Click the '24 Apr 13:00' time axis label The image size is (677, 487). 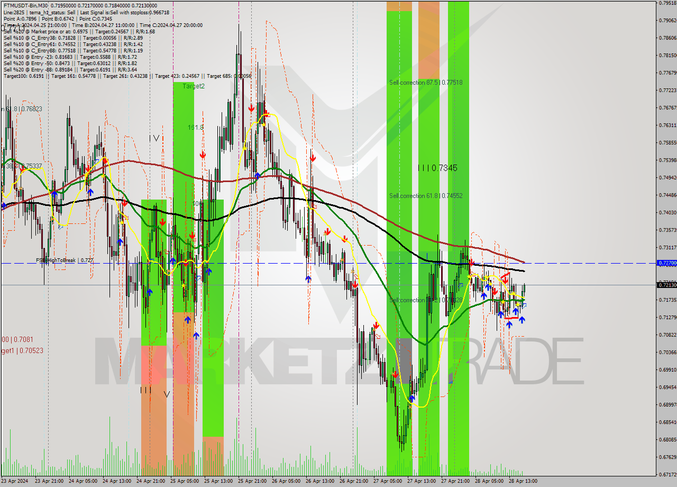point(116,481)
